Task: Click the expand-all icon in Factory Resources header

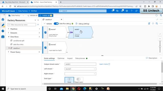Action: [35, 20]
